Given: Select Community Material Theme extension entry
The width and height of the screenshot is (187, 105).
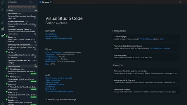Looking at the screenshot, I should point(22,32).
